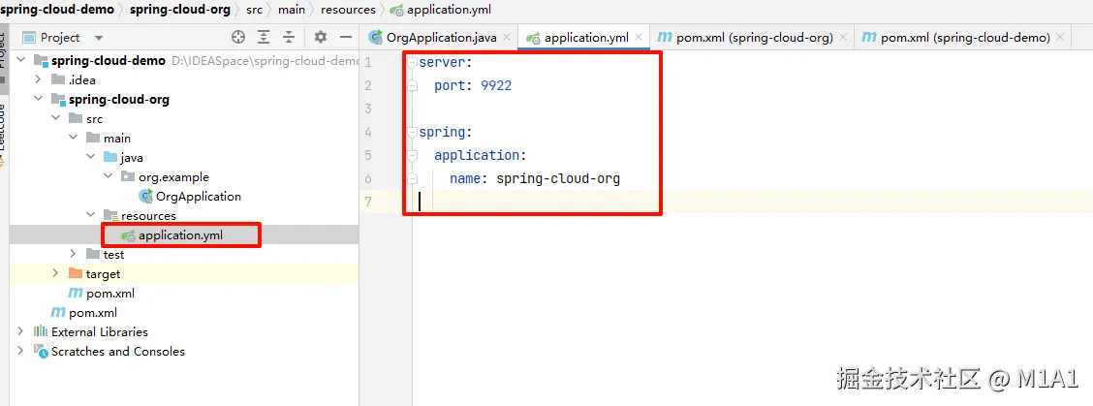Select application.yml in the project tree
The image size is (1093, 406).
180,235
